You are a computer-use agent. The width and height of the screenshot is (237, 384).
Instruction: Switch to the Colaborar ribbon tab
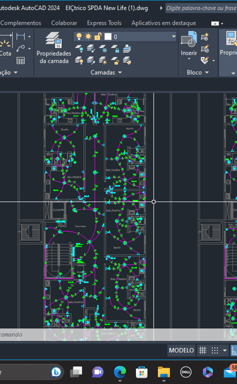pyautogui.click(x=64, y=23)
